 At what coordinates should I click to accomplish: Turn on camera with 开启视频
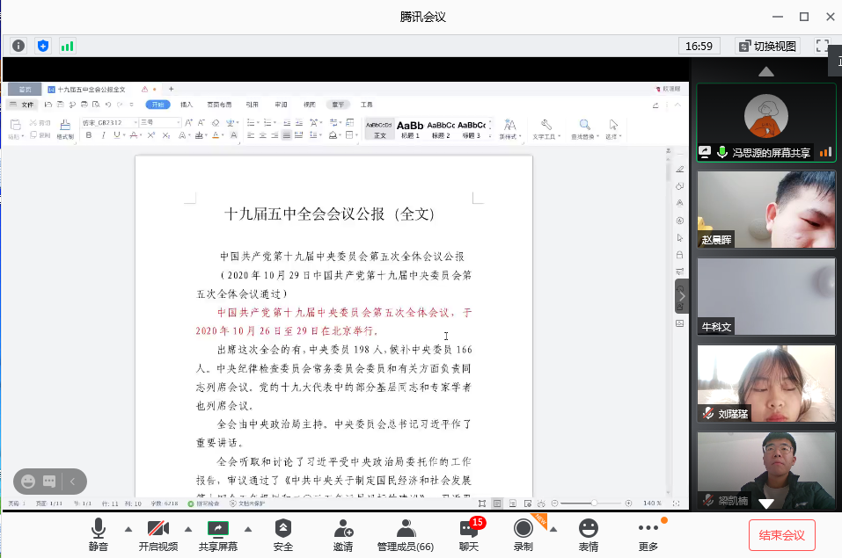[x=158, y=534]
